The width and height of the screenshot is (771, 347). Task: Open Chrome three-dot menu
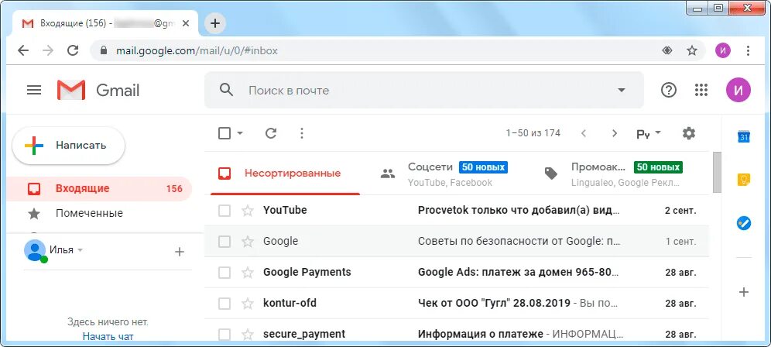coord(748,50)
